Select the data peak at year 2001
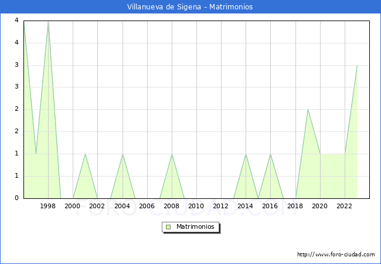The height and width of the screenshot is (264, 381). (x=86, y=154)
